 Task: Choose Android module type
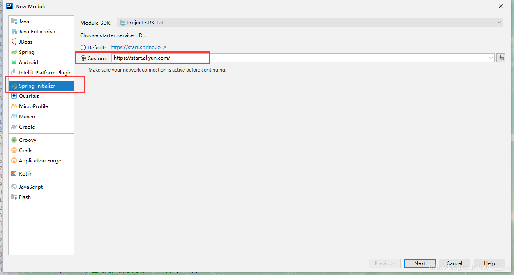coord(41,62)
